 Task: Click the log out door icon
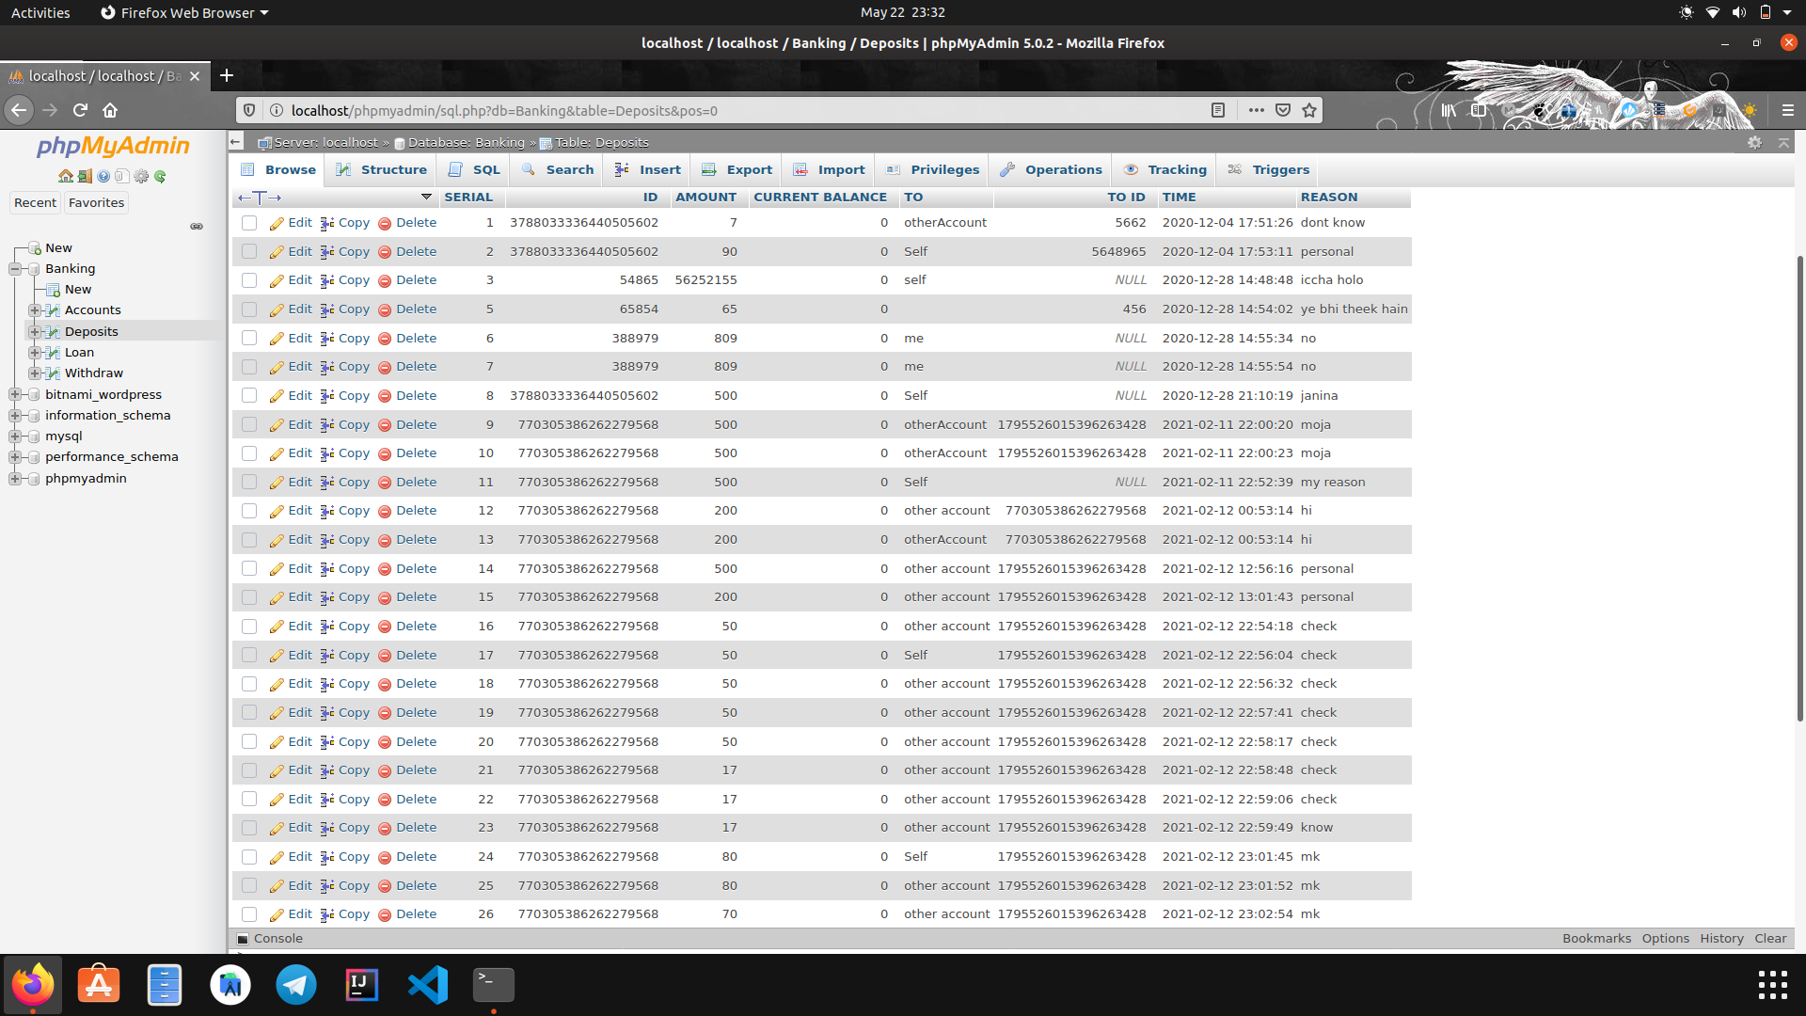tap(85, 176)
